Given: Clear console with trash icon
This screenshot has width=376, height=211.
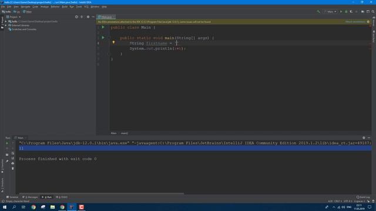Looking at the screenshot, I should pos(13,168).
